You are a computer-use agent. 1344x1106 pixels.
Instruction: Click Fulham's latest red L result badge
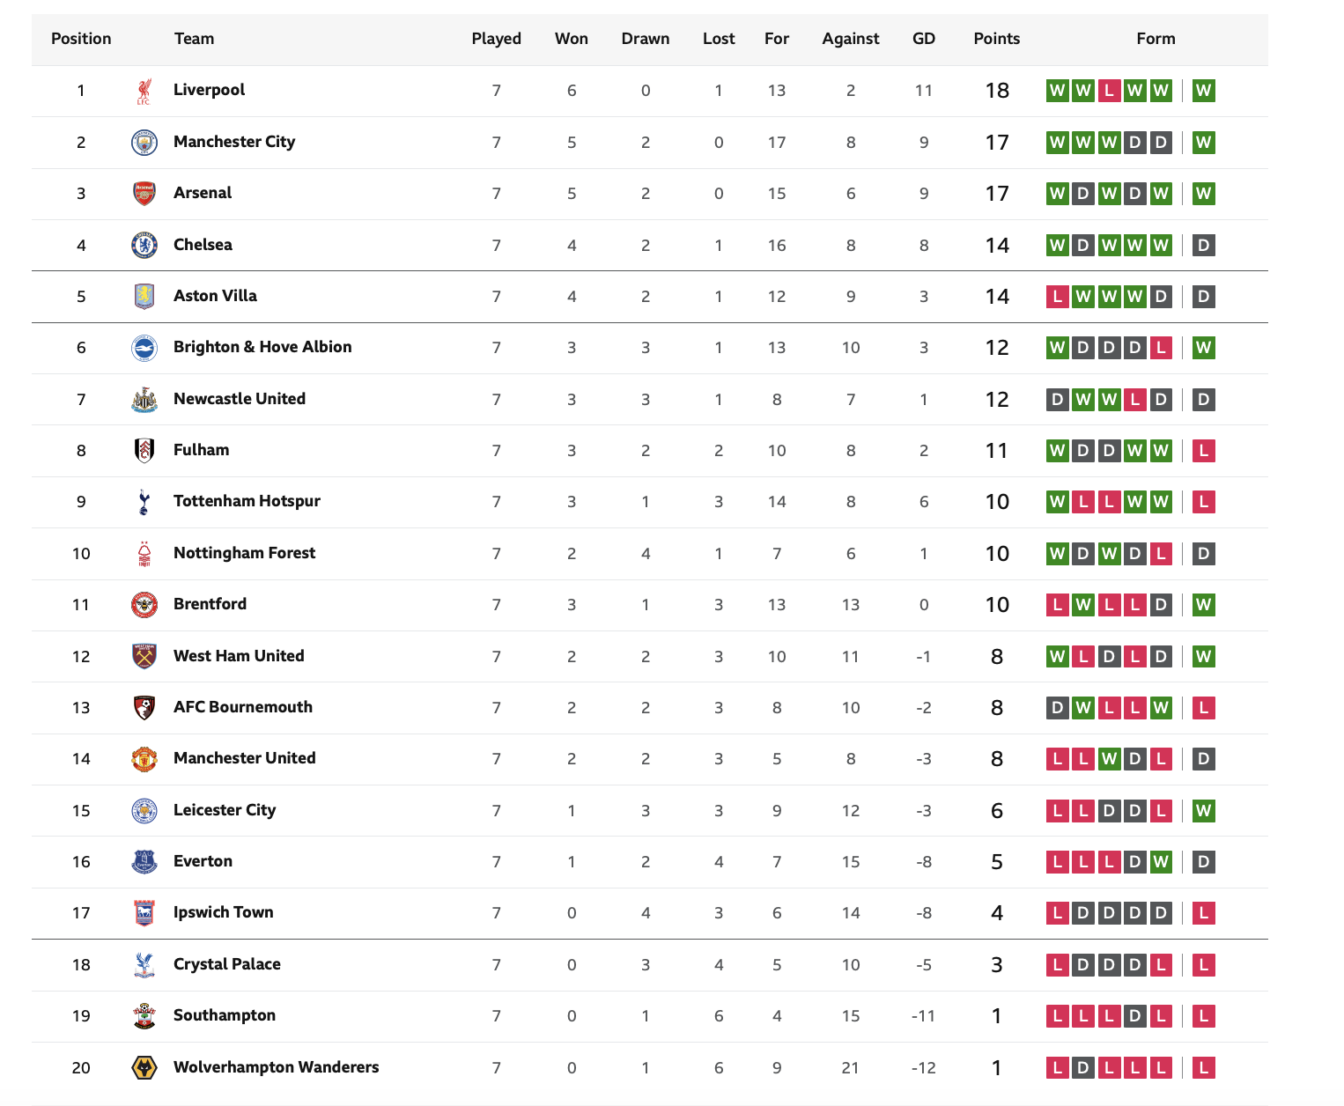pos(1204,451)
